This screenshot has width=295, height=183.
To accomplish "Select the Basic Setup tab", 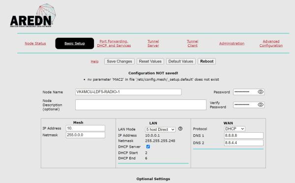I will point(75,43).
